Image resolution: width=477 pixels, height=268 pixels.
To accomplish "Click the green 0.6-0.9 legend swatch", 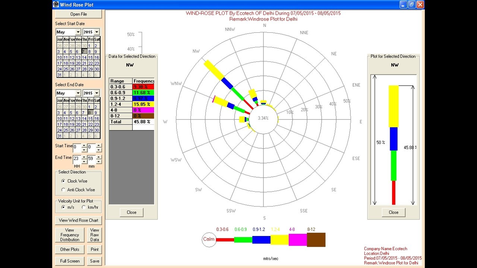I will coord(243,239).
